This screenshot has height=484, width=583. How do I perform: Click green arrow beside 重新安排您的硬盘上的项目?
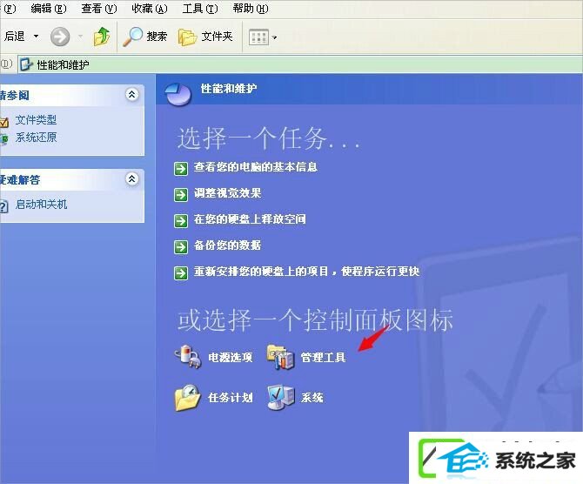[181, 273]
